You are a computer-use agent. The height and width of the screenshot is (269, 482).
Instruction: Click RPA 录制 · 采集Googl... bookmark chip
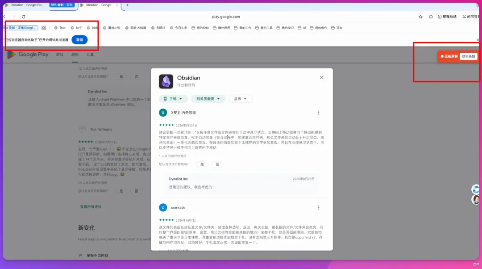click(x=20, y=28)
